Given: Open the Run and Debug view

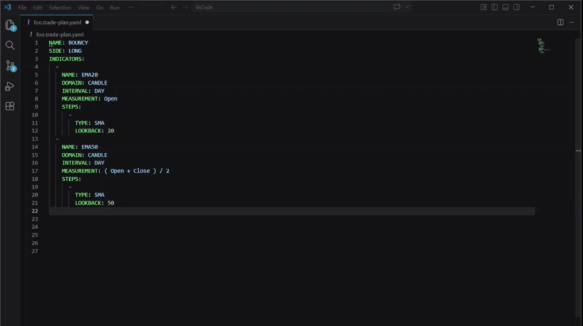Looking at the screenshot, I should coord(10,86).
